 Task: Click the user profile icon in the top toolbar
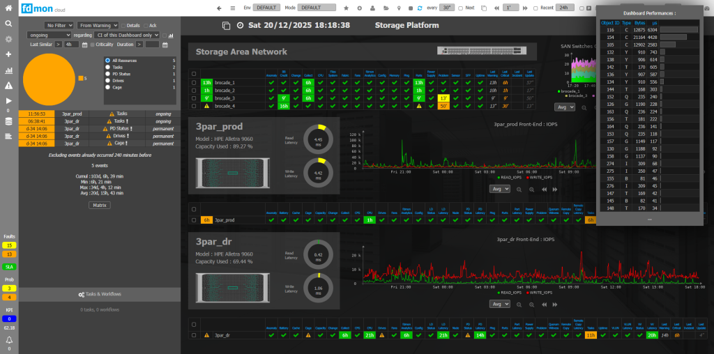[372, 8]
